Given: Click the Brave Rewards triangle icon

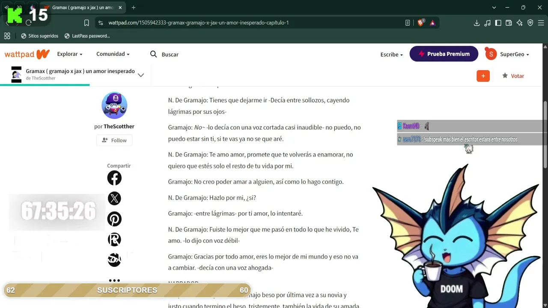Looking at the screenshot, I should pyautogui.click(x=433, y=23).
